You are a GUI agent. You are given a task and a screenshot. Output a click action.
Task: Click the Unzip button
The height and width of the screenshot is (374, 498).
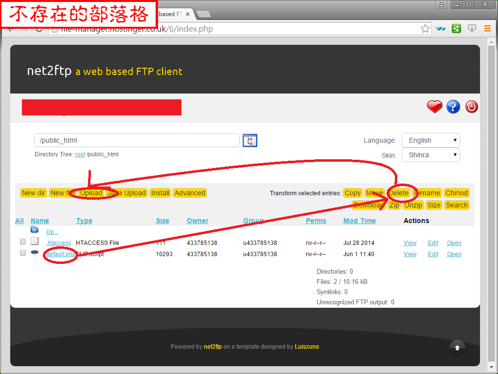[x=413, y=205]
